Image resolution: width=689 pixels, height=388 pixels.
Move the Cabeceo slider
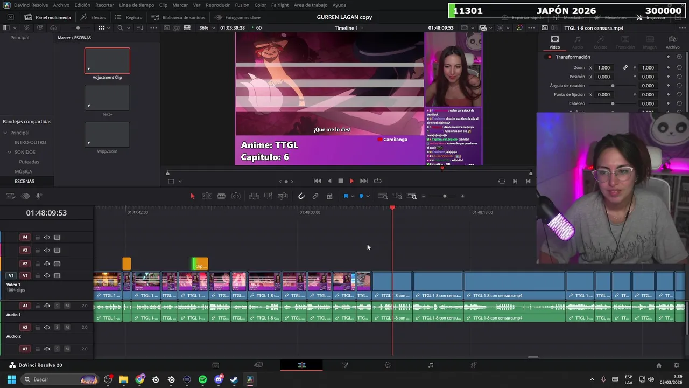click(x=613, y=103)
